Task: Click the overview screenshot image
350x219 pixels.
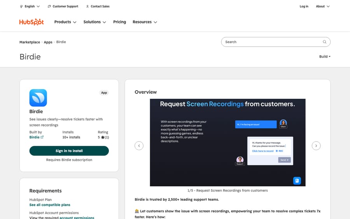Action: click(227, 142)
